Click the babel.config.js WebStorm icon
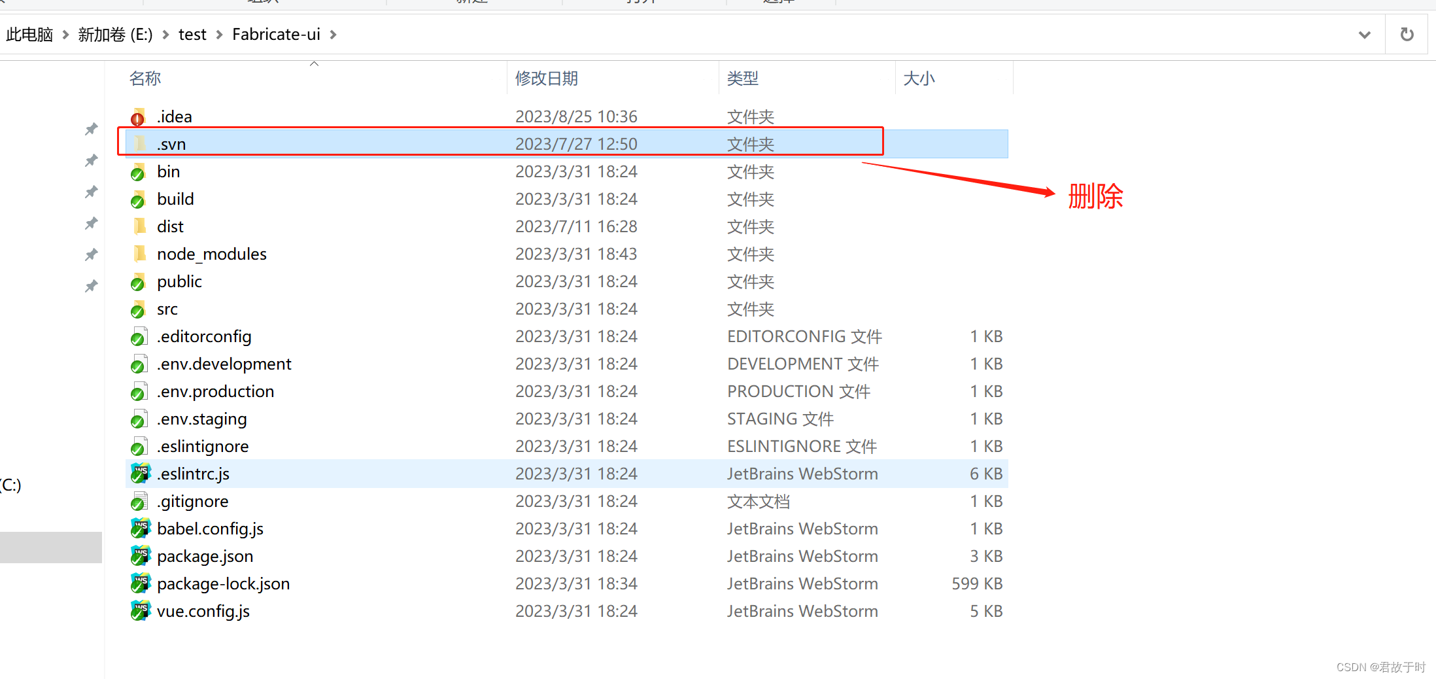 point(140,529)
